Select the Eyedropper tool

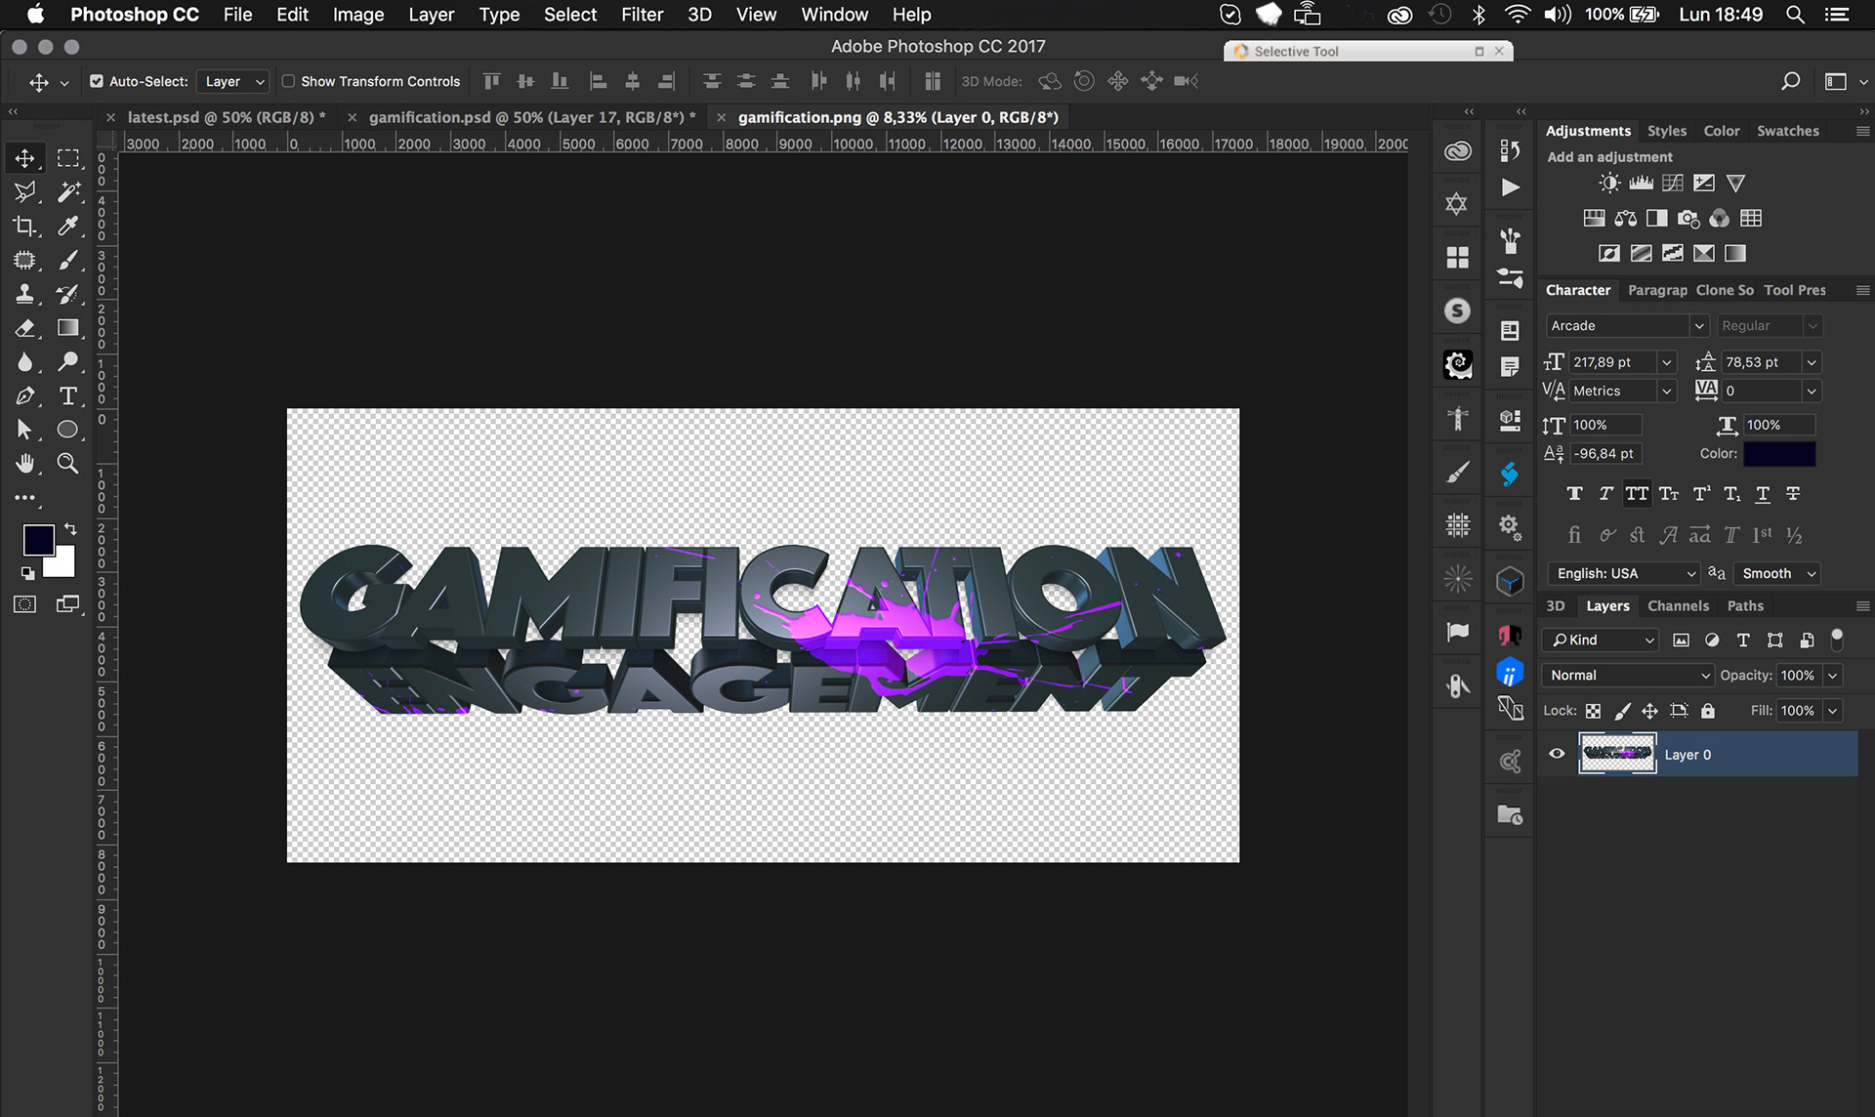pyautogui.click(x=67, y=227)
